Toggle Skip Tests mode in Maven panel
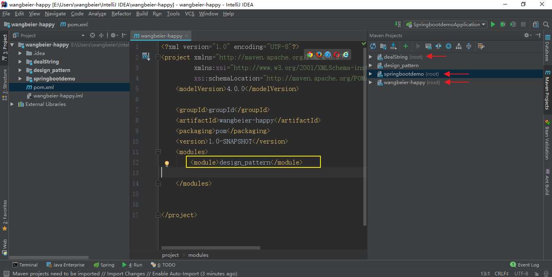Screen dimensions: 552x277 pyautogui.click(x=449, y=46)
